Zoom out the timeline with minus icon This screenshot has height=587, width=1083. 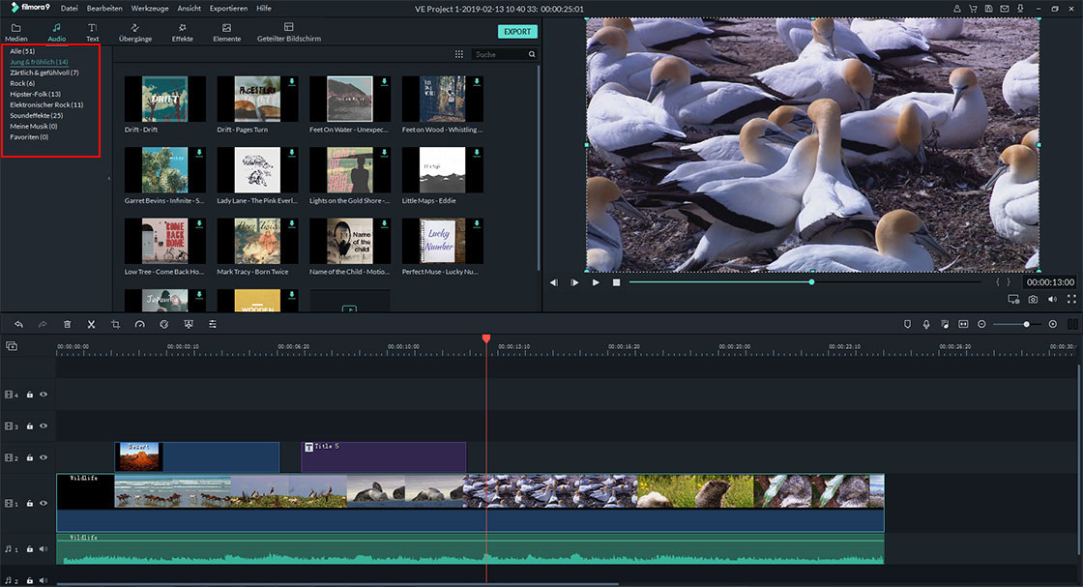click(981, 324)
